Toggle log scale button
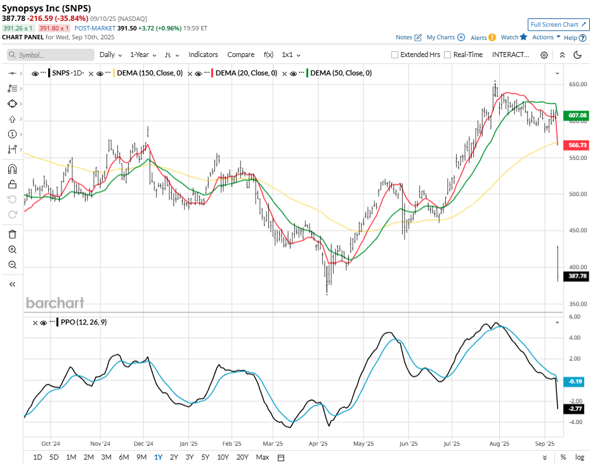This screenshot has width=607, height=471. [x=580, y=458]
